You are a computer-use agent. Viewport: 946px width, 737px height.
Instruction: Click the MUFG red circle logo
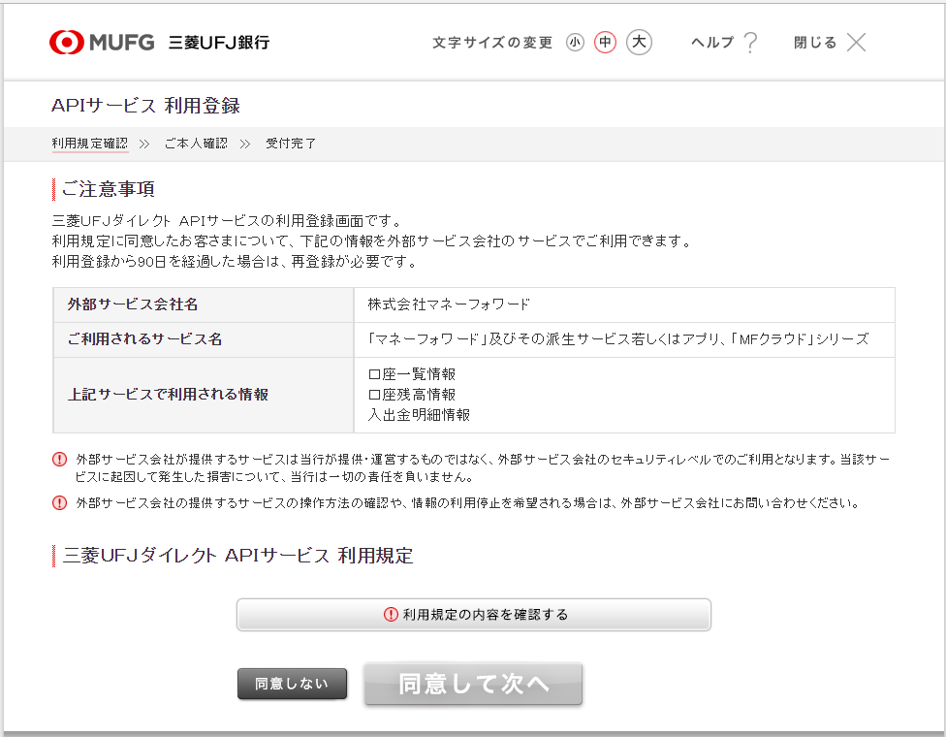(x=66, y=43)
